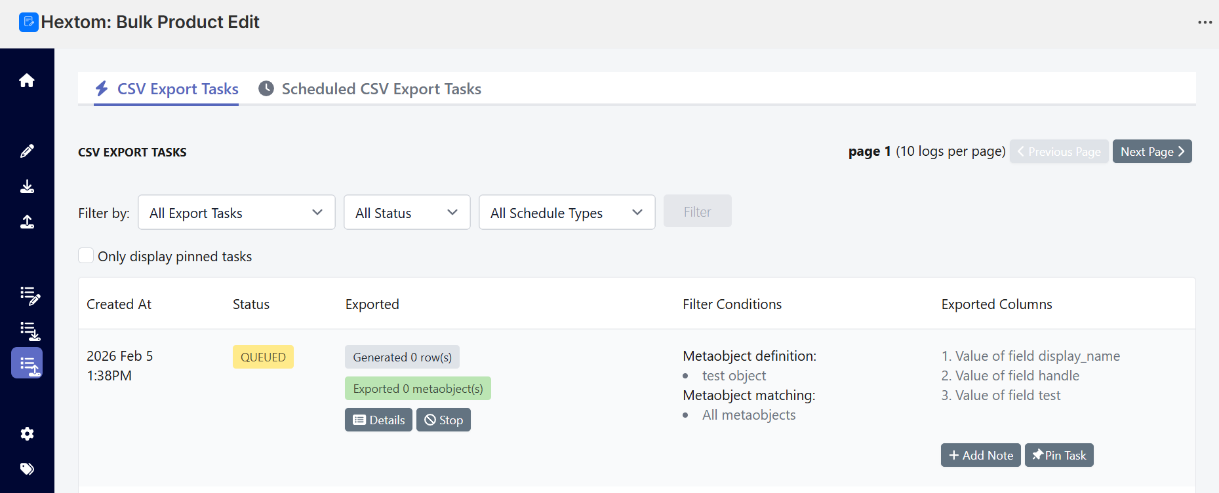Open the settings gear in sidebar
The width and height of the screenshot is (1219, 493).
click(27, 433)
